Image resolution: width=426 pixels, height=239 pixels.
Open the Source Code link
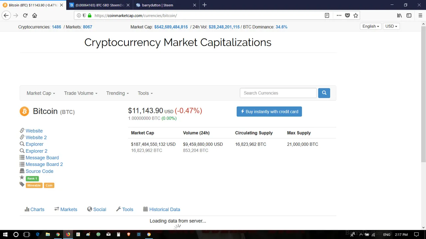pyautogui.click(x=39, y=171)
